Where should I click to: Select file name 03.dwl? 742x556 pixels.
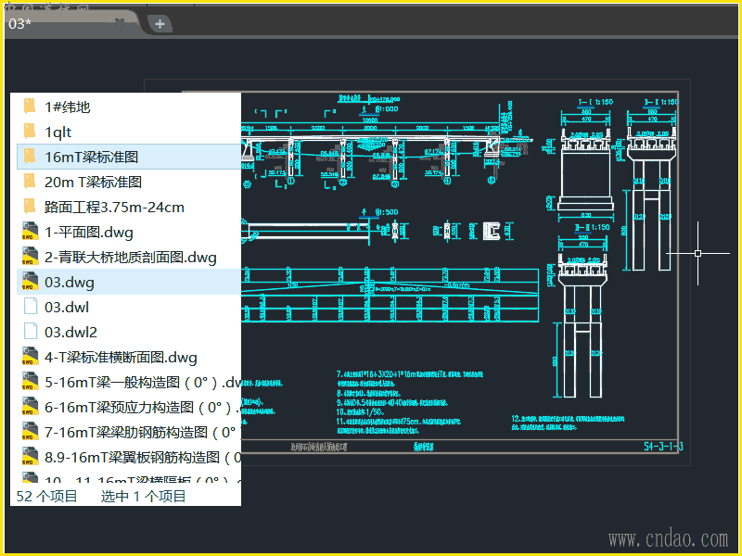pos(67,308)
